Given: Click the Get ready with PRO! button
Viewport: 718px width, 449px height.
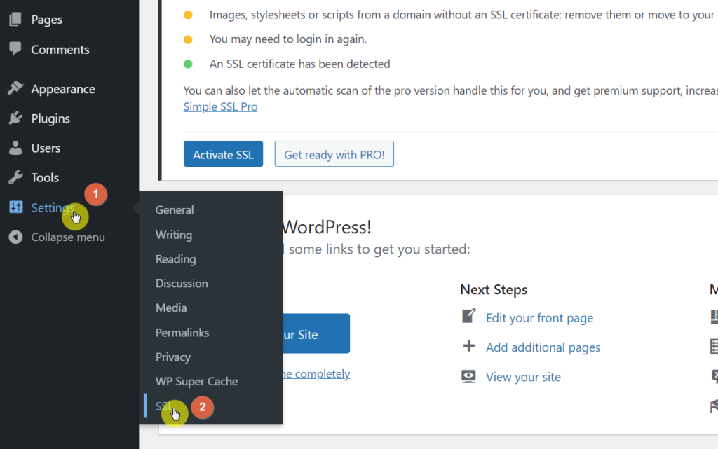Looking at the screenshot, I should coord(334,154).
